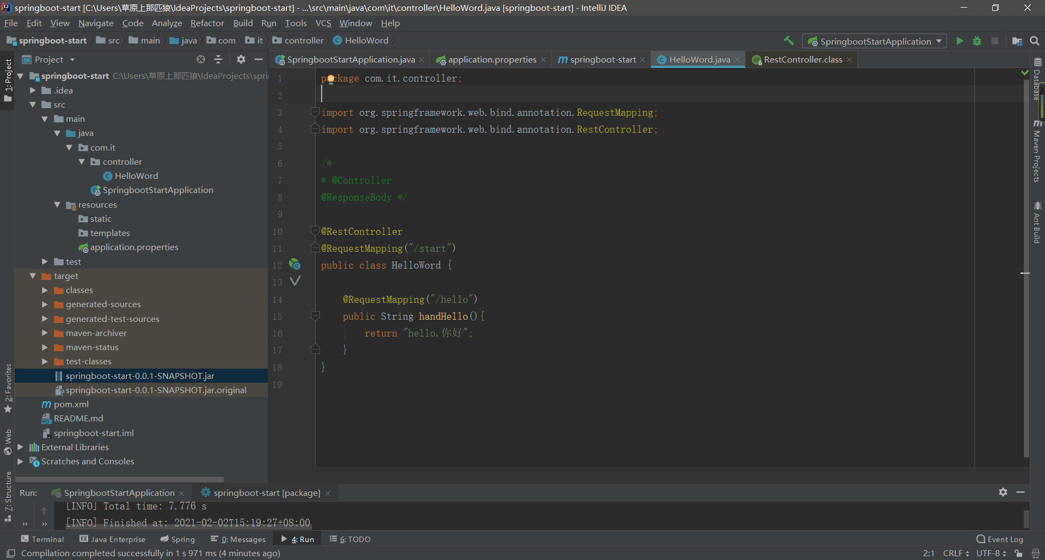Click Collapse All icon in Project panel
The height and width of the screenshot is (560, 1045).
point(218,59)
